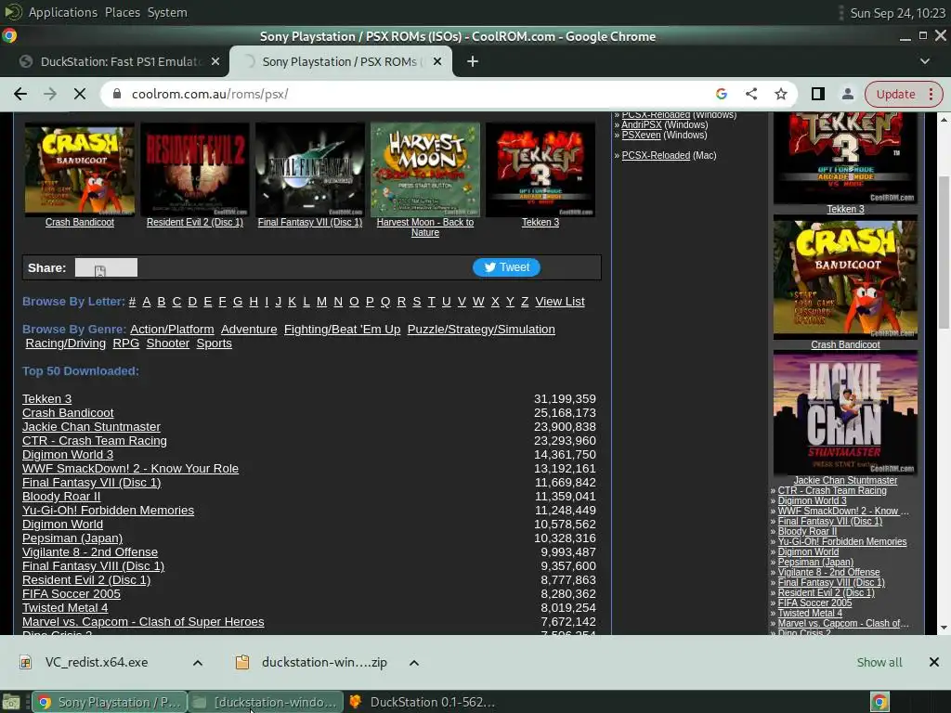Select the Sony Playstation / PSX ROMs tab

pos(340,61)
